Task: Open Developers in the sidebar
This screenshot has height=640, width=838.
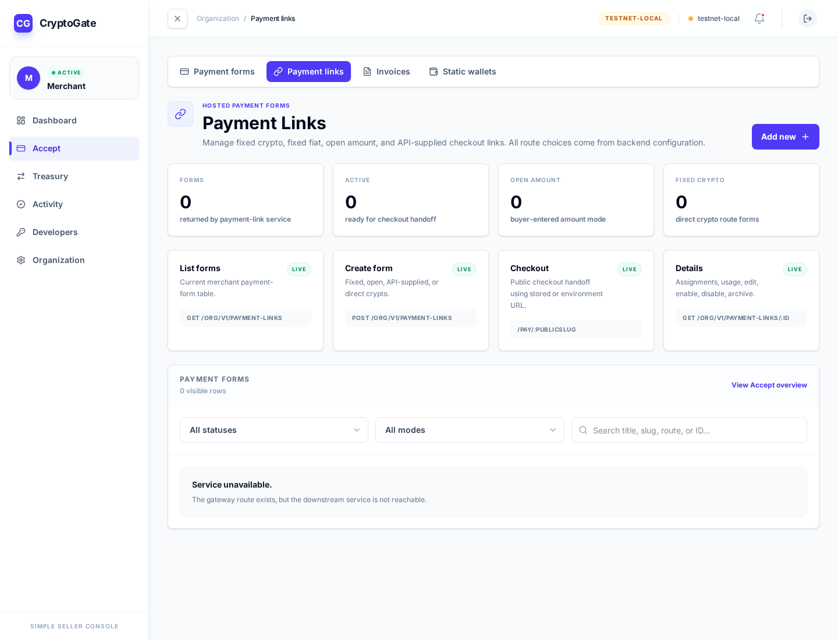Action: tap(74, 232)
